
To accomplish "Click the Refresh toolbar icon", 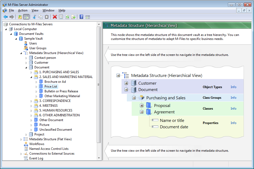I will (67, 17).
